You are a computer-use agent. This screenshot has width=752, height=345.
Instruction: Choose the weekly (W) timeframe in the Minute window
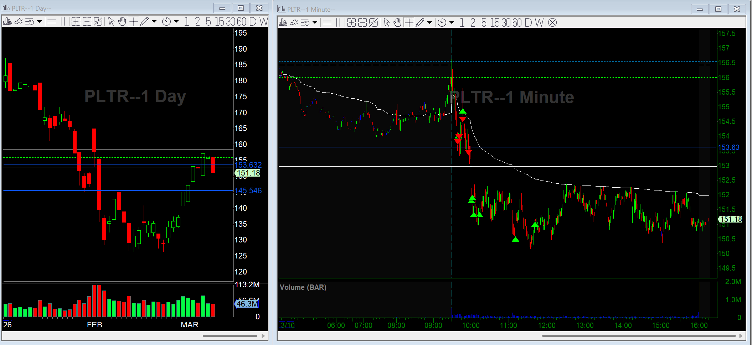click(x=539, y=23)
